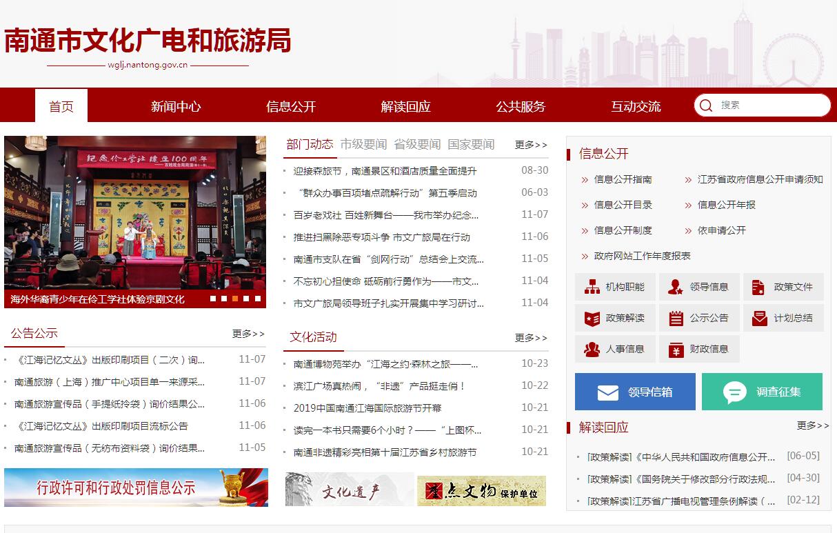Open 不忘初心担使命 article
Viewport: 837px width, 533px height.
385,281
